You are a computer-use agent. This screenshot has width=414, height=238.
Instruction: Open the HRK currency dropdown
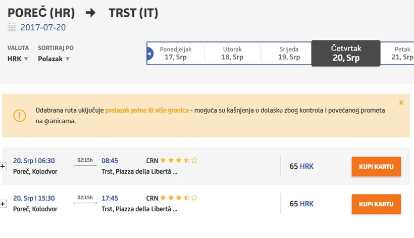[18, 59]
